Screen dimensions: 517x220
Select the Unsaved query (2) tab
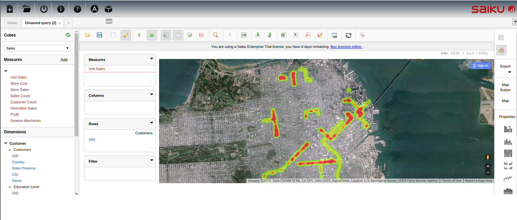(41, 23)
